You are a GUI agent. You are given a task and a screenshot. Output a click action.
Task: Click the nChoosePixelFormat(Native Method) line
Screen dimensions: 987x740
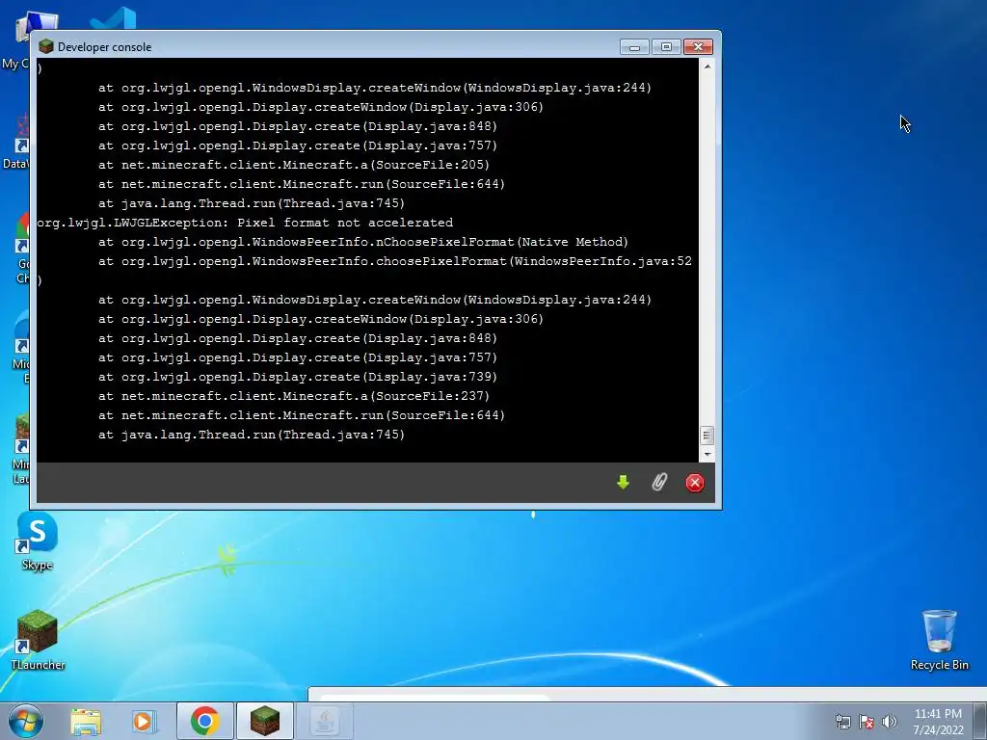point(363,242)
